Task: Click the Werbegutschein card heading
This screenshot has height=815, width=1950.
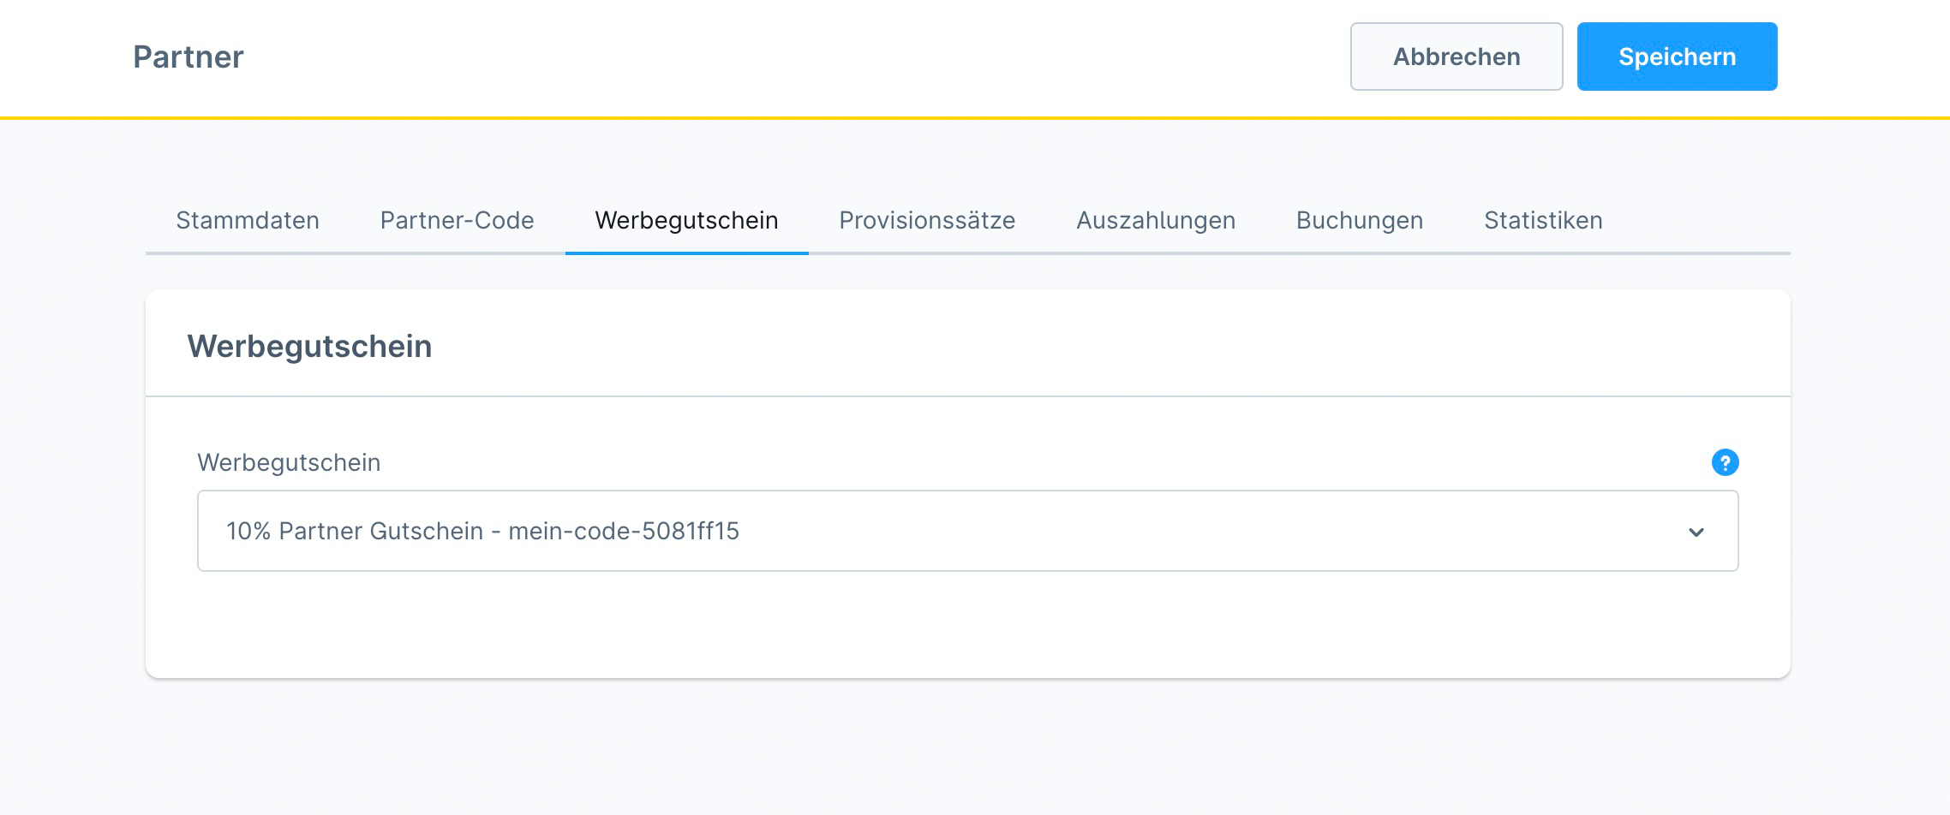Action: [309, 346]
